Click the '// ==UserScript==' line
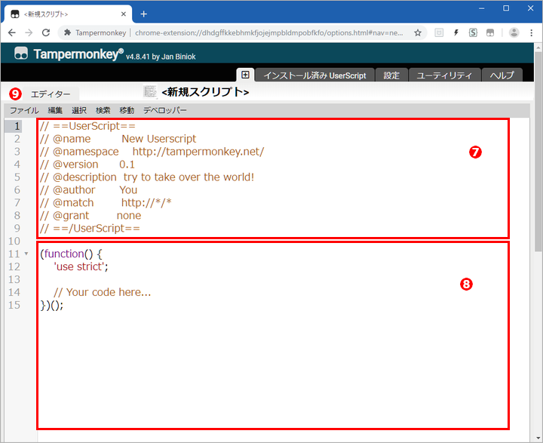The image size is (543, 443). click(87, 126)
